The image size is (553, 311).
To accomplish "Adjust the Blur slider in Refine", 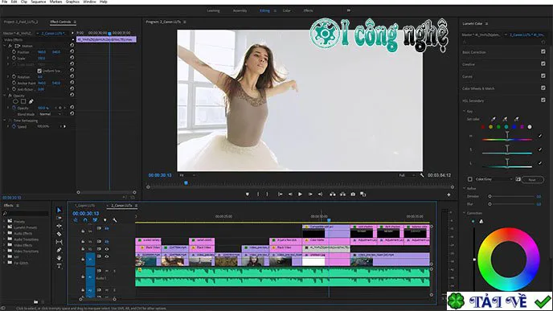I will point(512,204).
